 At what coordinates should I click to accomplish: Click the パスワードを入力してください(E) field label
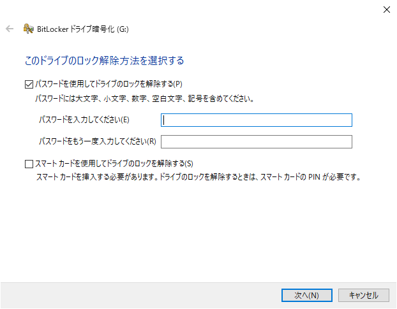point(84,120)
